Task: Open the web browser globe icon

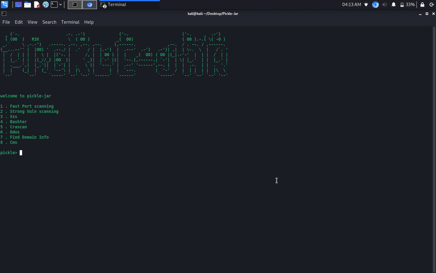Action: pyautogui.click(x=45, y=5)
